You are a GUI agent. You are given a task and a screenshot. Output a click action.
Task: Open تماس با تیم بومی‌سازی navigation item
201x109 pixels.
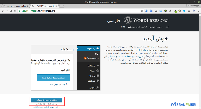[137, 27]
